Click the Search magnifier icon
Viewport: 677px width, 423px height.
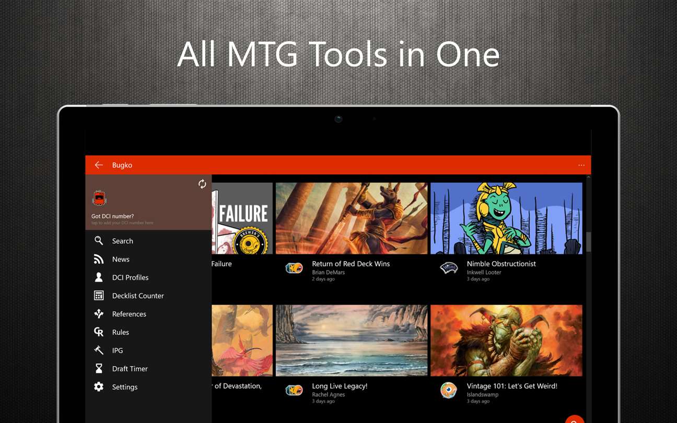[99, 241]
